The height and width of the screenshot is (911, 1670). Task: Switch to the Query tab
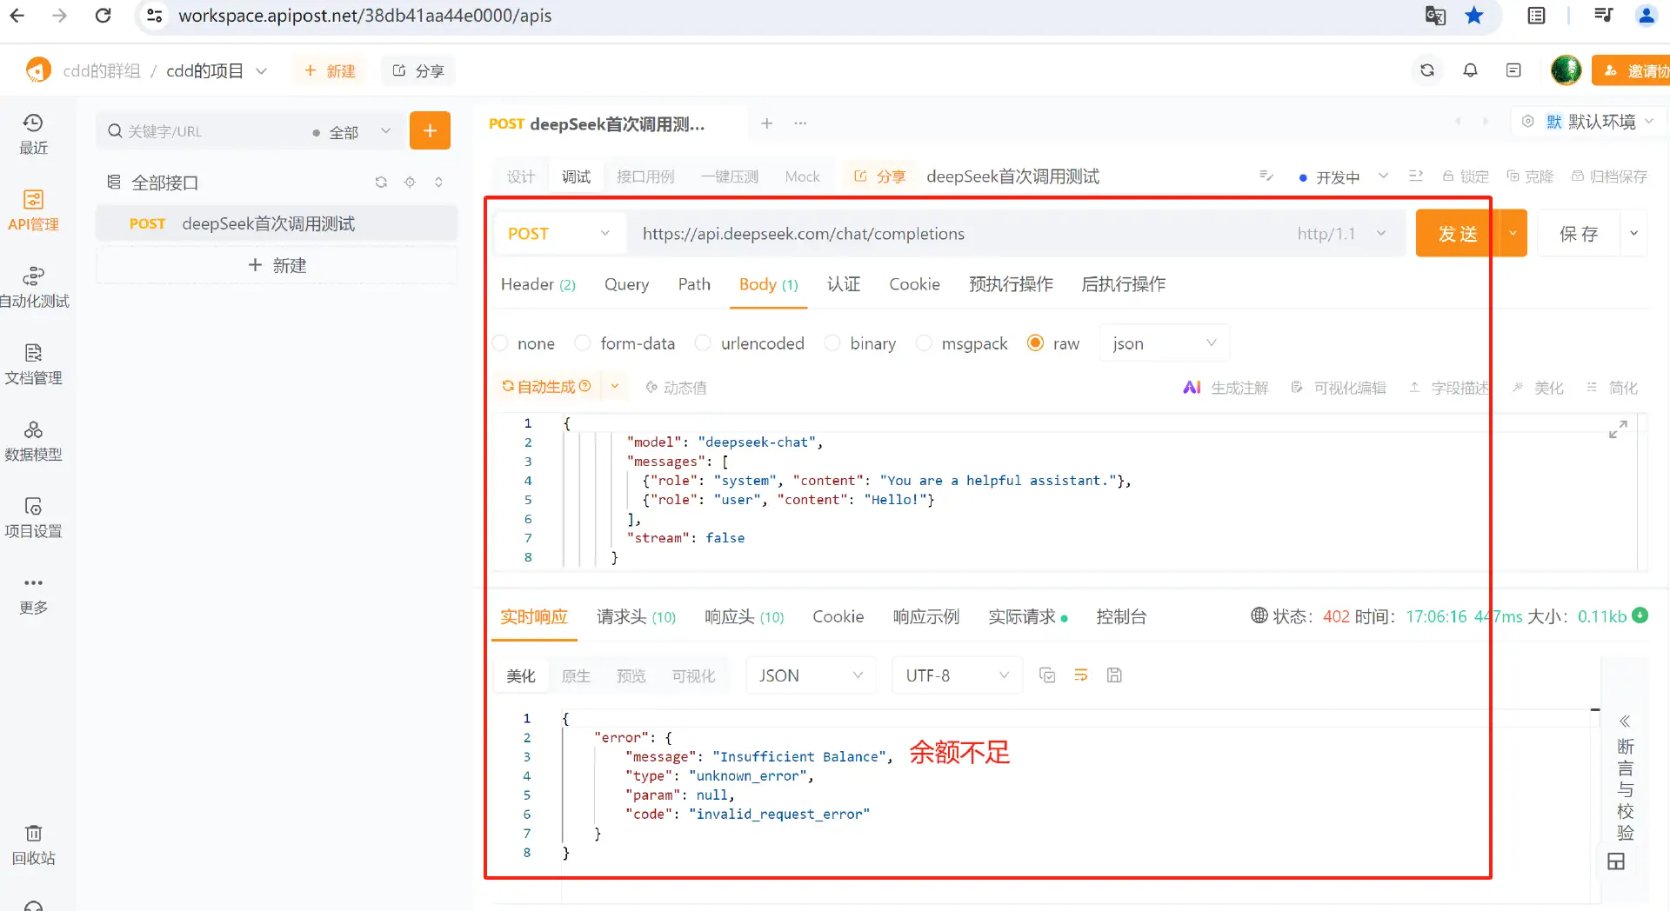(626, 284)
